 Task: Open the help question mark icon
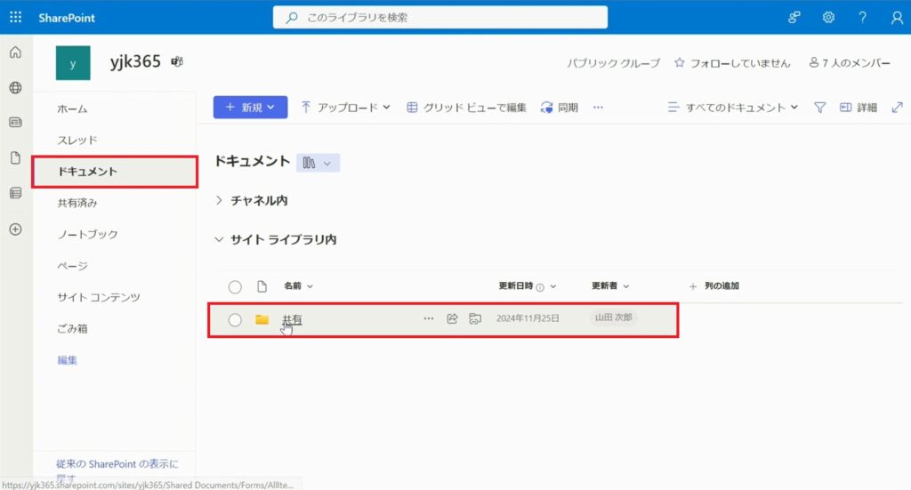862,18
